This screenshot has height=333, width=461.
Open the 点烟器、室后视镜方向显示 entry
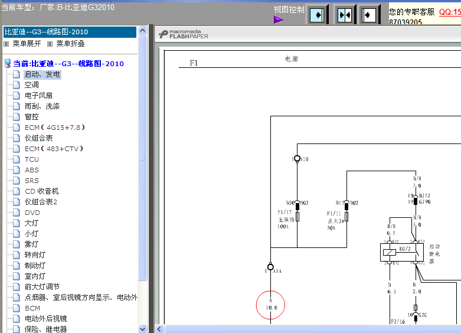(x=81, y=298)
